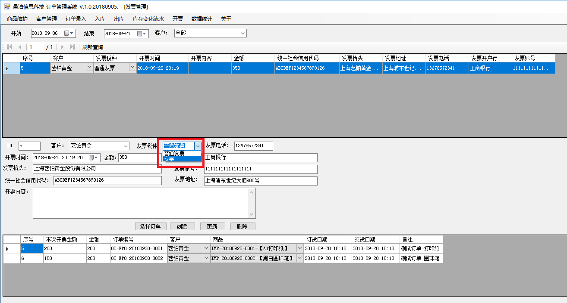The image size is (567, 303).
Task: Expand the 客户 combo box in the form
Action: [125, 146]
